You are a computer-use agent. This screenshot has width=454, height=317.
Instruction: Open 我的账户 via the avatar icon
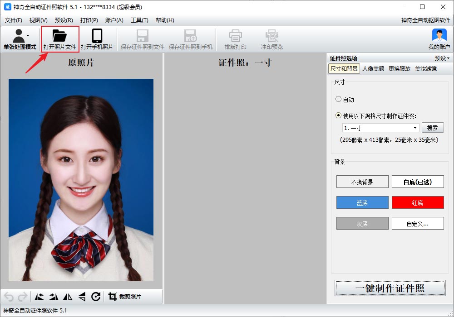pyautogui.click(x=439, y=36)
